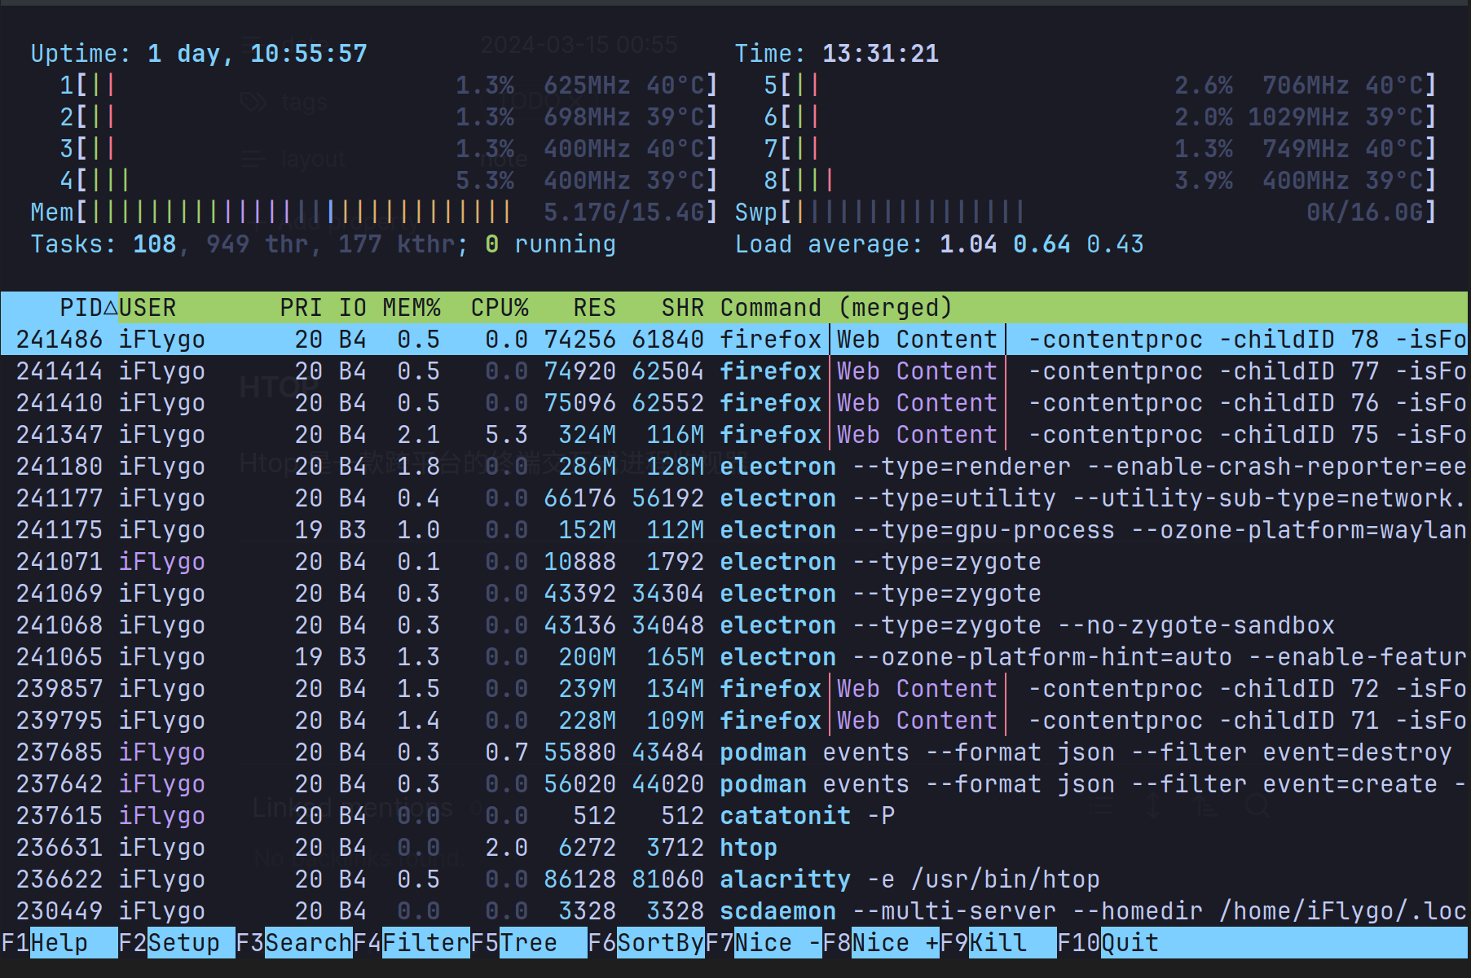
Task: Select process row with PID 241486
Action: (734, 340)
